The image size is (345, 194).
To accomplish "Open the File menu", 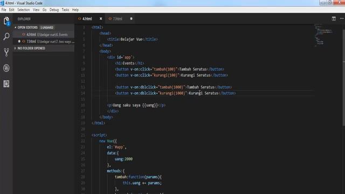I will pyautogui.click(x=4, y=10).
